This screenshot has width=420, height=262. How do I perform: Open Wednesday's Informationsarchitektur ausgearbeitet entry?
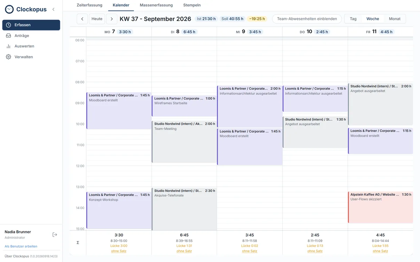250,107
